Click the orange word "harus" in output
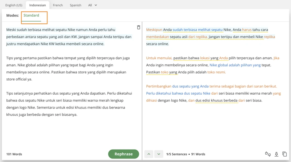Image resolution: width=291 pixels, height=162 pixels. pyautogui.click(x=247, y=30)
